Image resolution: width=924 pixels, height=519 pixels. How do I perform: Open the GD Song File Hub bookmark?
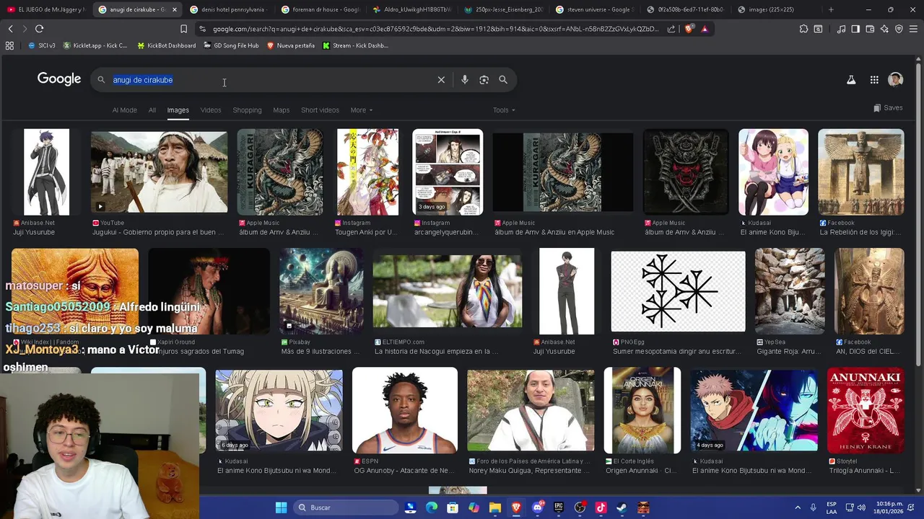tap(231, 45)
